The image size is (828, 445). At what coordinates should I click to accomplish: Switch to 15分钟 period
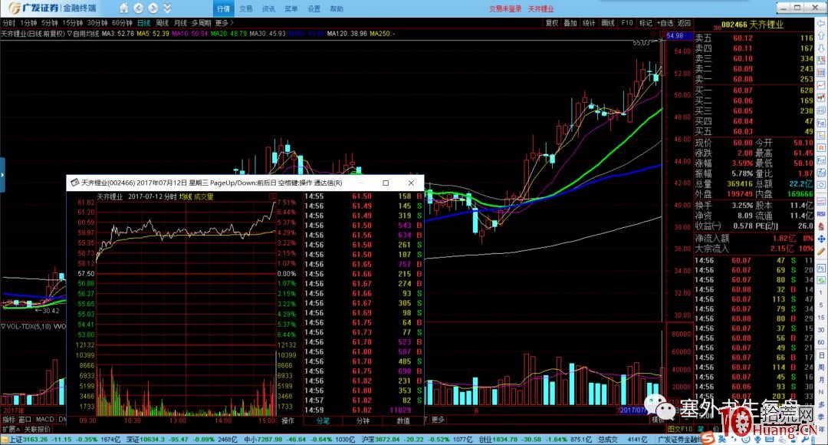pos(73,23)
